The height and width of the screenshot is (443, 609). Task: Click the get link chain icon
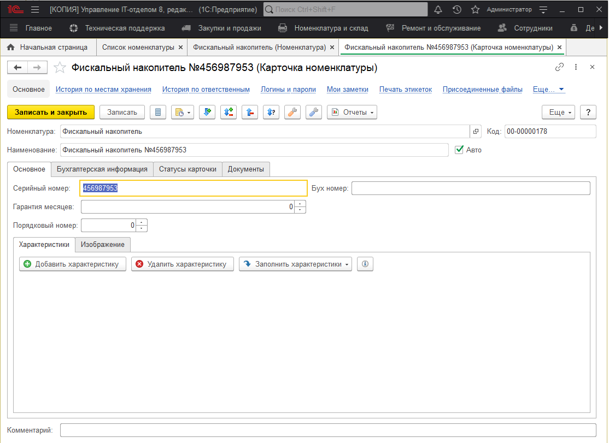tap(559, 67)
